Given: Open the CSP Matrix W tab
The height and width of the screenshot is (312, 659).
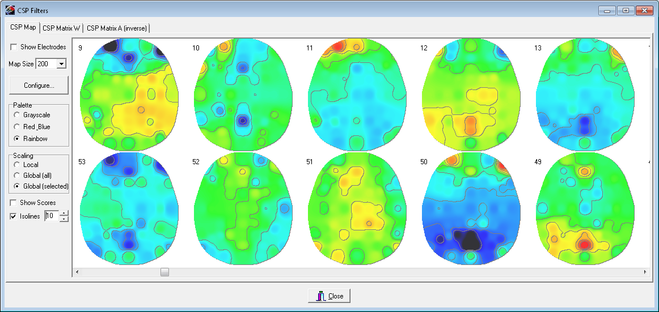Looking at the screenshot, I should [62, 28].
